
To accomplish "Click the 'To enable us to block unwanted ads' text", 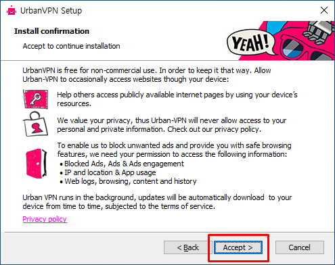I will point(174,150).
